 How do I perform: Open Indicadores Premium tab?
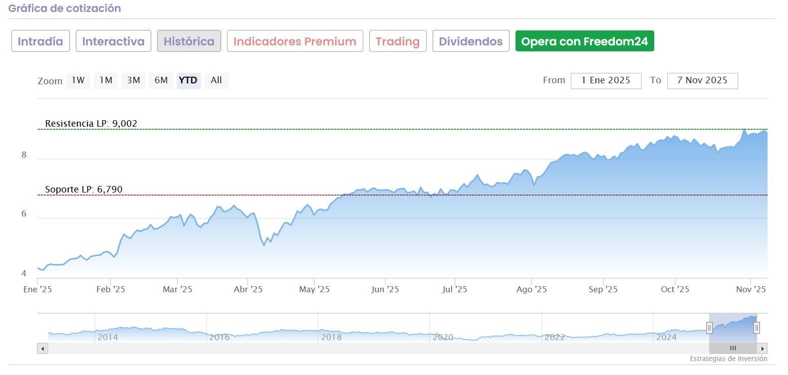(x=294, y=41)
